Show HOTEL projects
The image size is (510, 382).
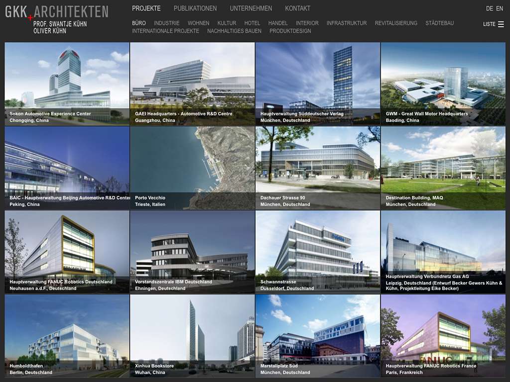pyautogui.click(x=252, y=23)
